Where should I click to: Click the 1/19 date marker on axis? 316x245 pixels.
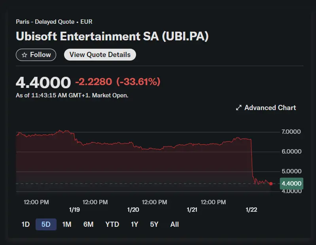[x=74, y=210]
